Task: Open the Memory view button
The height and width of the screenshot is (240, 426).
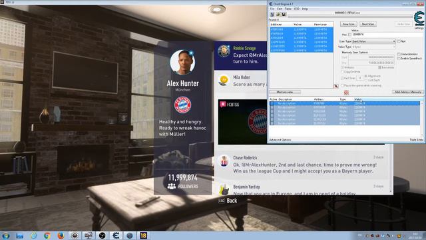Action: click(285, 92)
